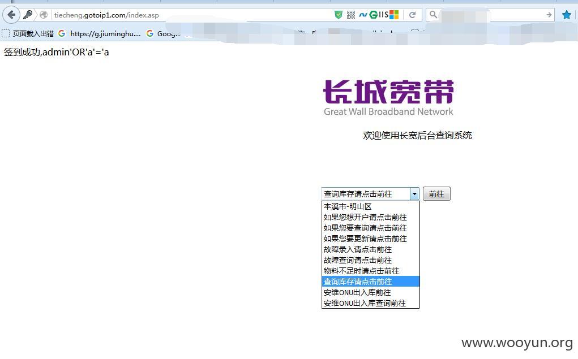Click the IIS server indicator icon
The height and width of the screenshot is (359, 578).
[x=383, y=14]
